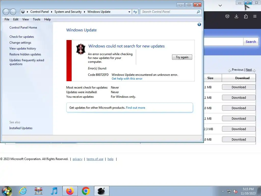The width and height of the screenshot is (261, 196).
Task: Open the View menu
Action: (x=25, y=19)
